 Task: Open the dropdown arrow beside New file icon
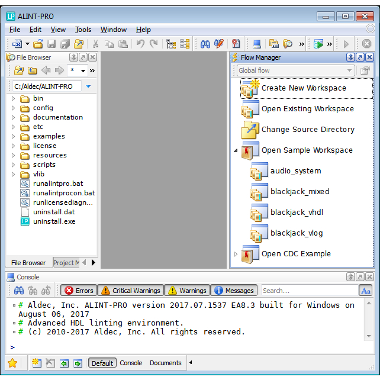27,44
